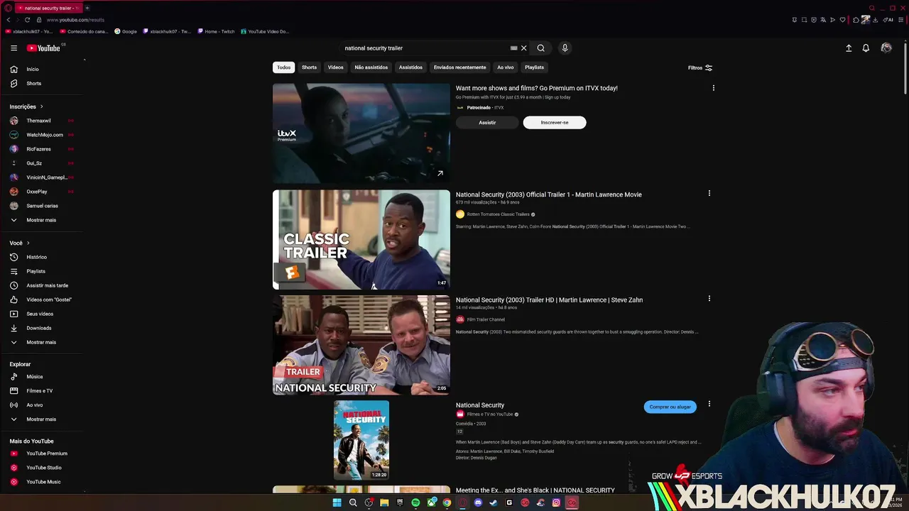The image size is (909, 511).
Task: Expand Mostrar mais under Explorar
Action: (x=43, y=419)
